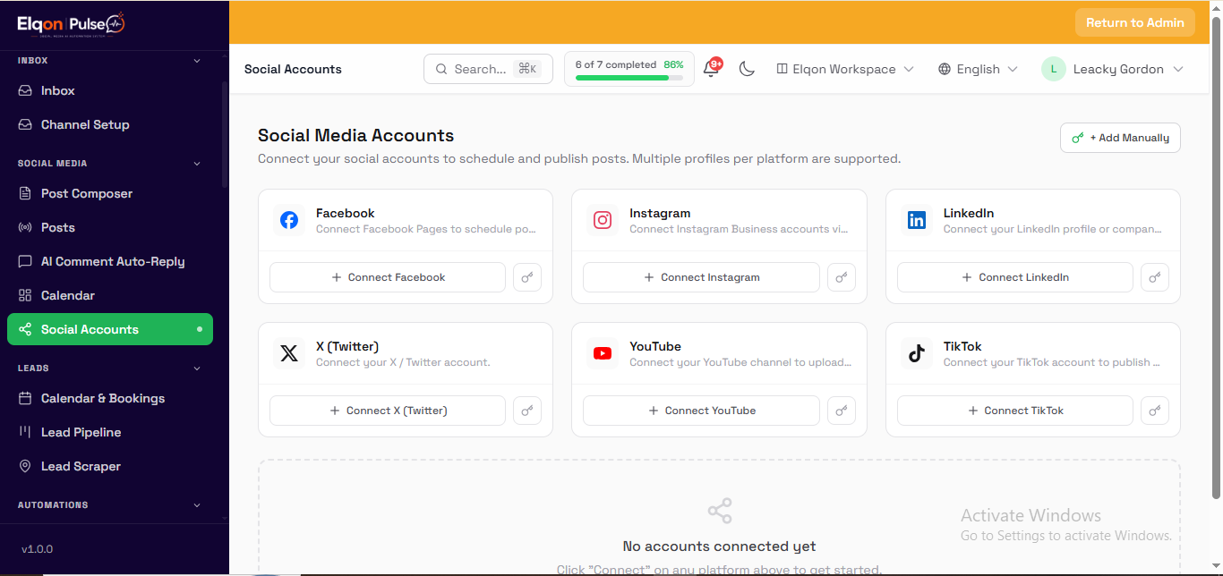Click Connect YouTube button
This screenshot has height=576, width=1223.
click(701, 411)
